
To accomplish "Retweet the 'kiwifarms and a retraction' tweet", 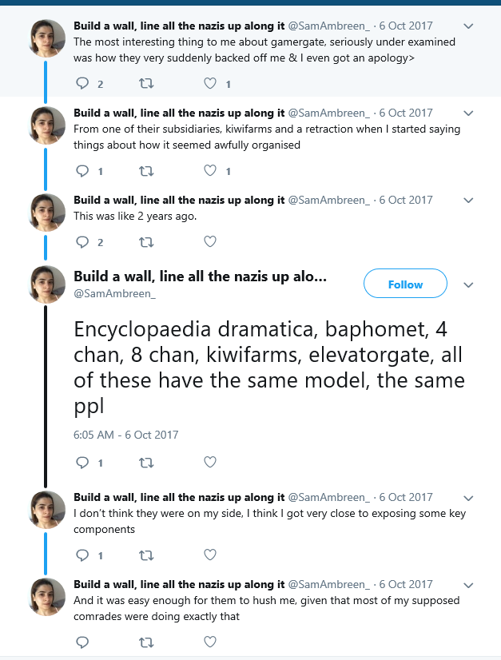I will click(x=146, y=171).
